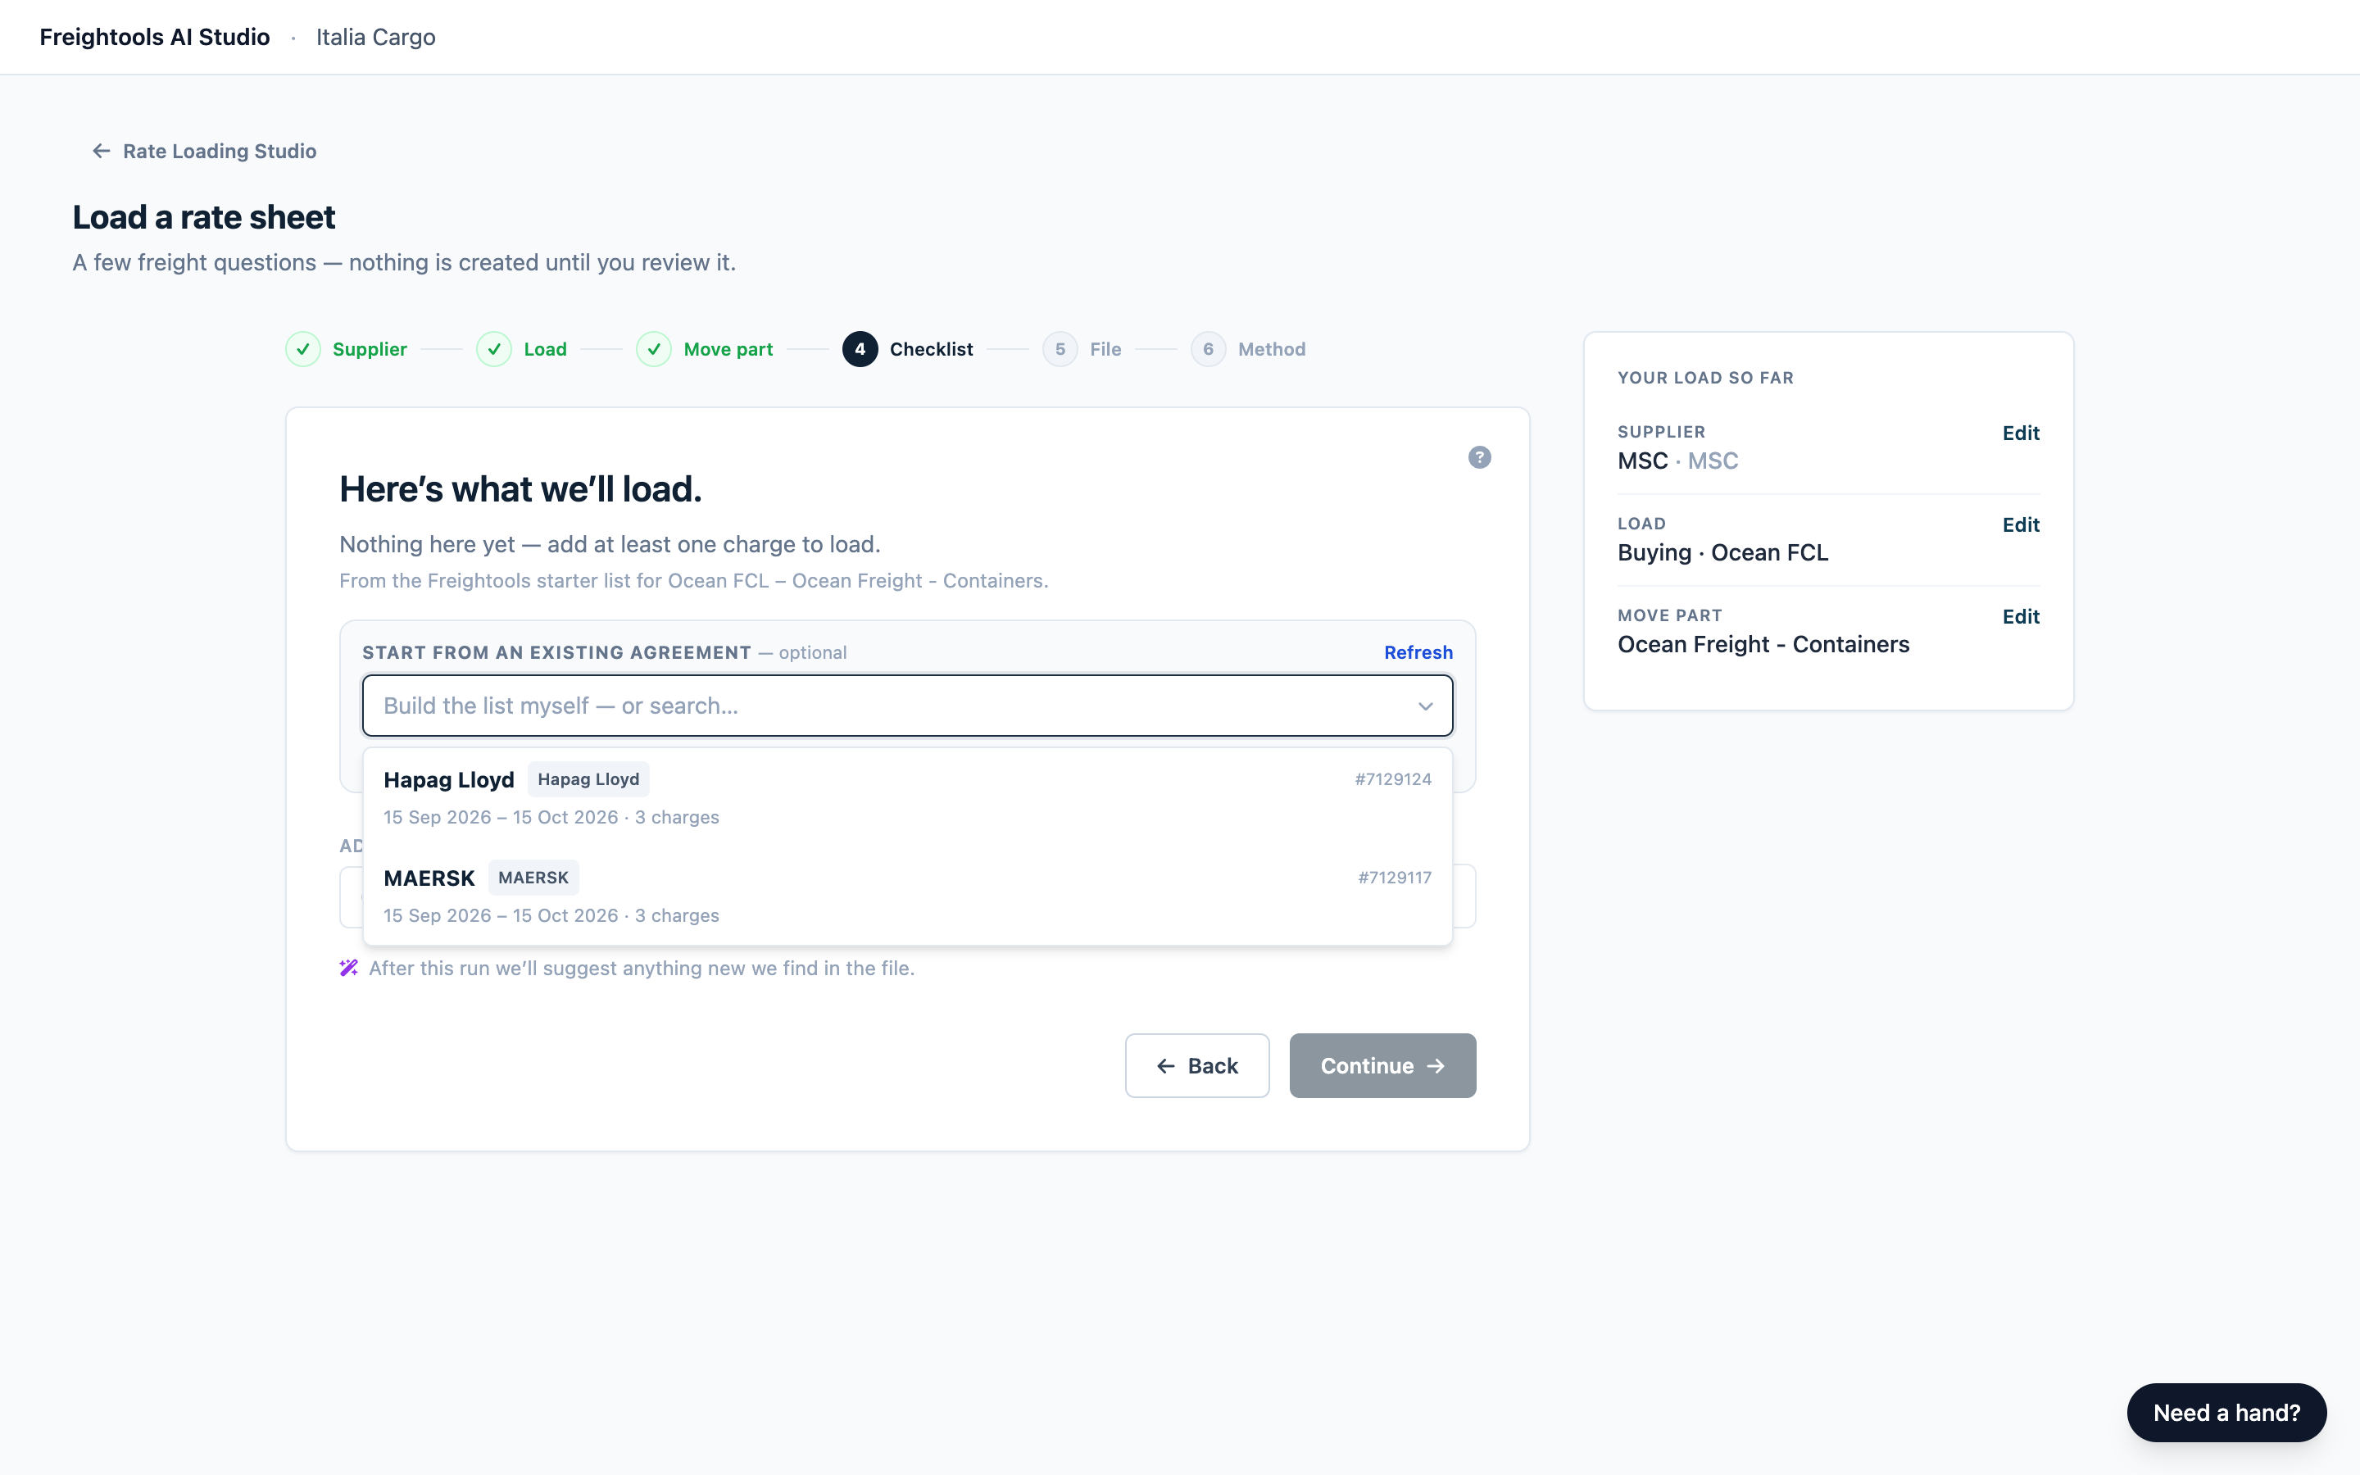Click the Move part step checkmark circle

click(653, 349)
